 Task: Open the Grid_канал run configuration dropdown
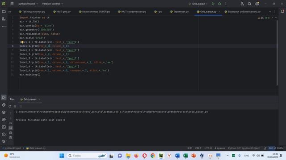pos(198,4)
